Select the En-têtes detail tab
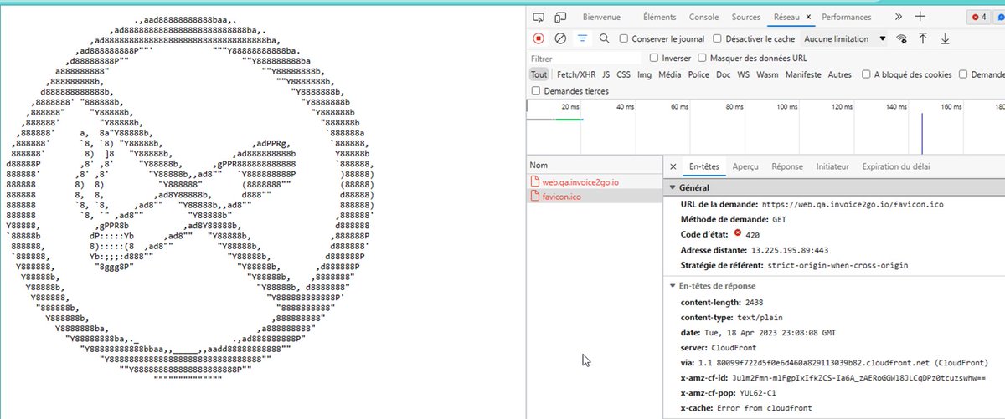 pos(704,166)
